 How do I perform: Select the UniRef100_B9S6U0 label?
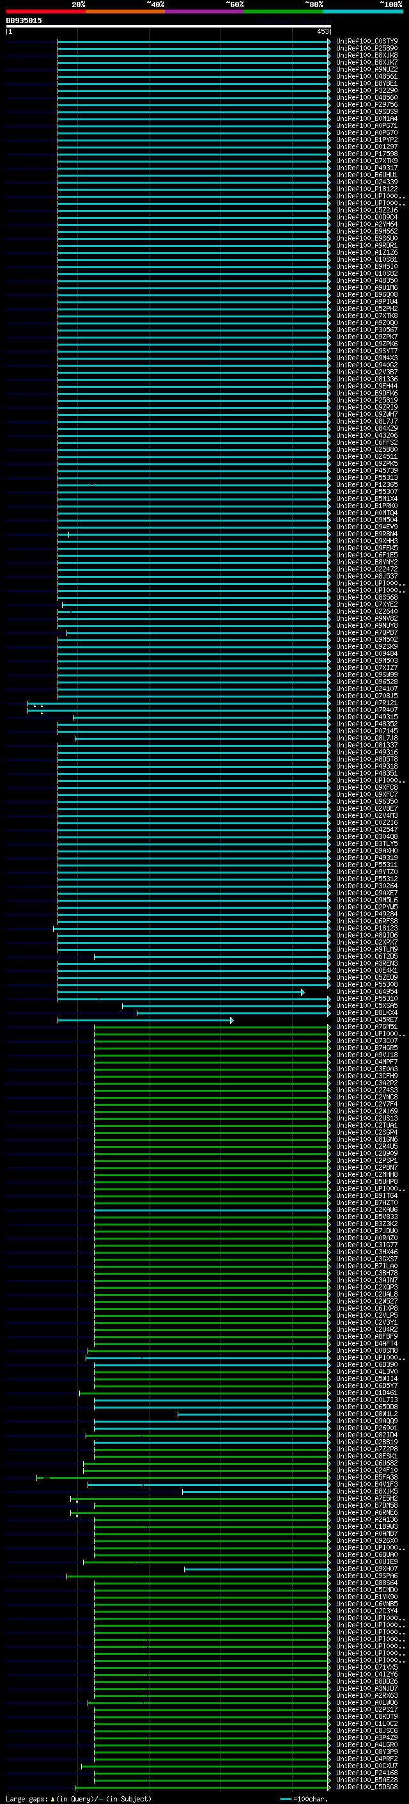coord(367,238)
